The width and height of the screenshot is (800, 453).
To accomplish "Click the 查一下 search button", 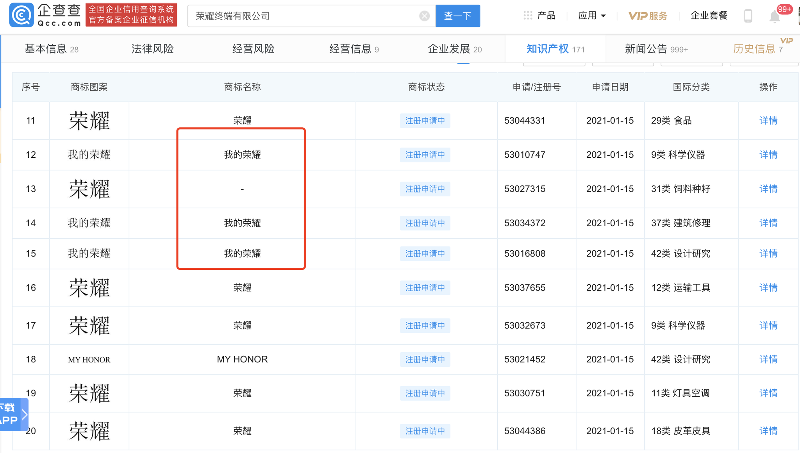I will (x=458, y=16).
